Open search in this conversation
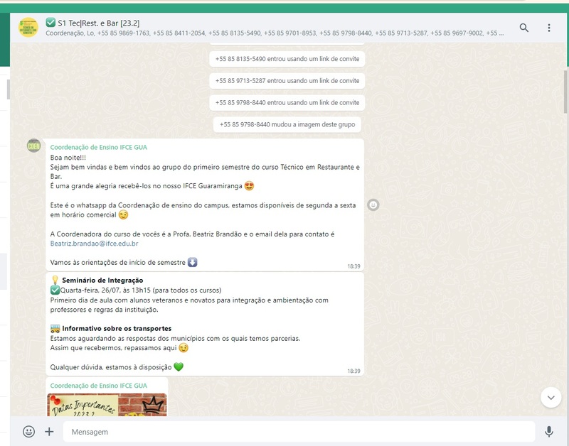569x446 pixels. (524, 28)
